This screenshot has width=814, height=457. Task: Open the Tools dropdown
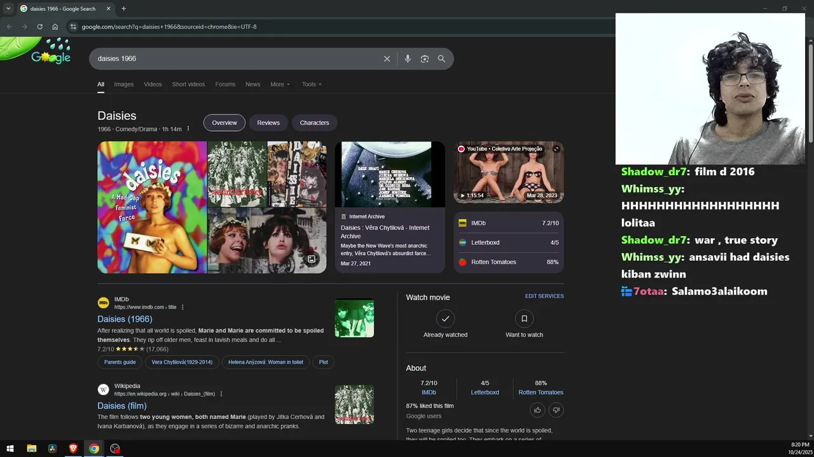(312, 84)
